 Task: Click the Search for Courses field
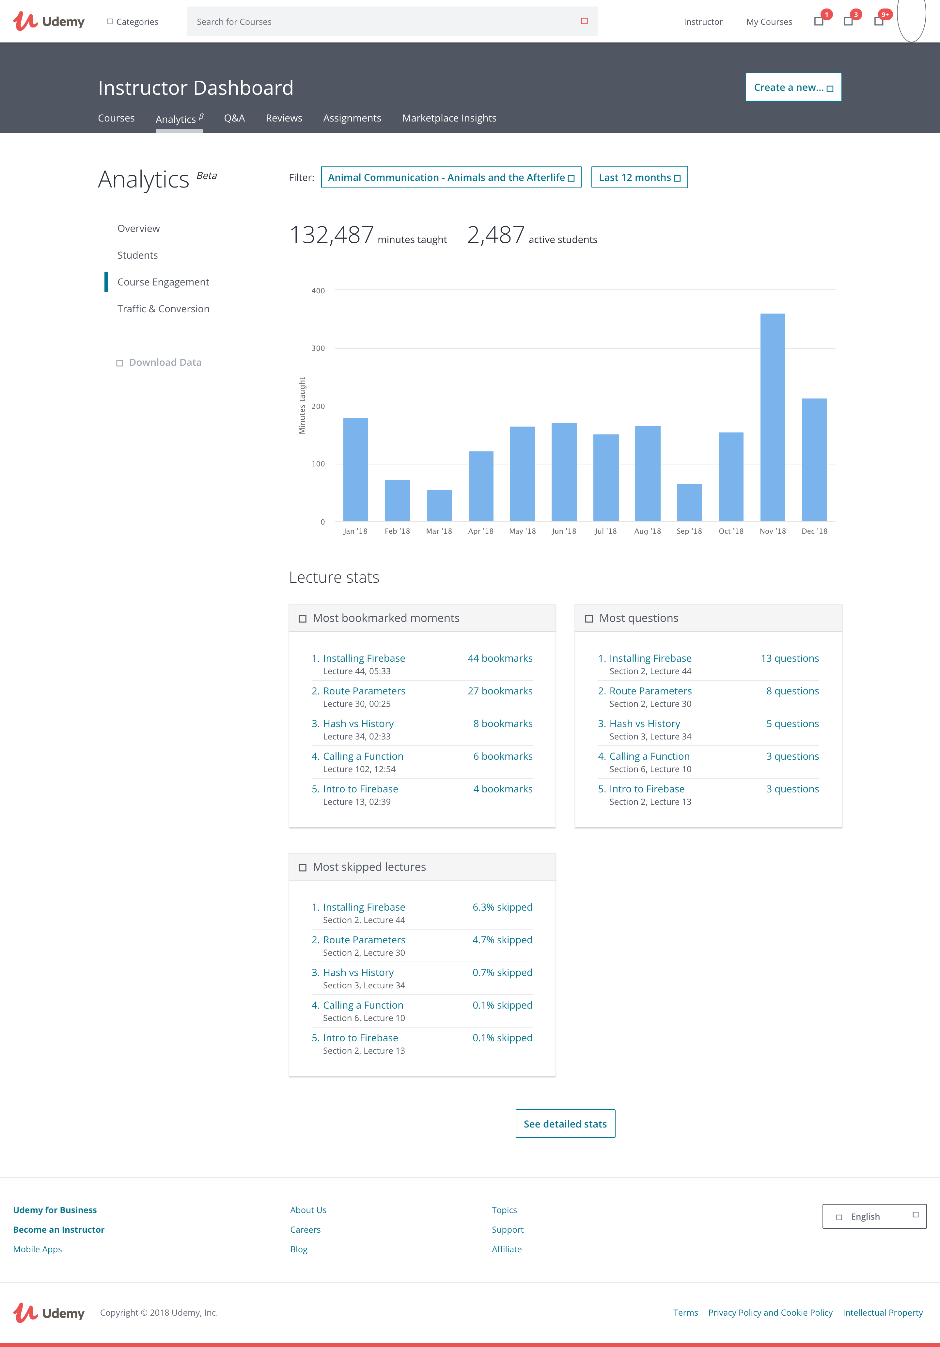point(392,22)
